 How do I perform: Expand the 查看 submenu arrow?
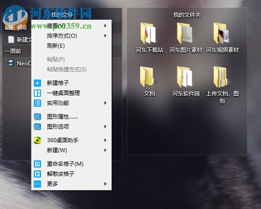point(105,26)
